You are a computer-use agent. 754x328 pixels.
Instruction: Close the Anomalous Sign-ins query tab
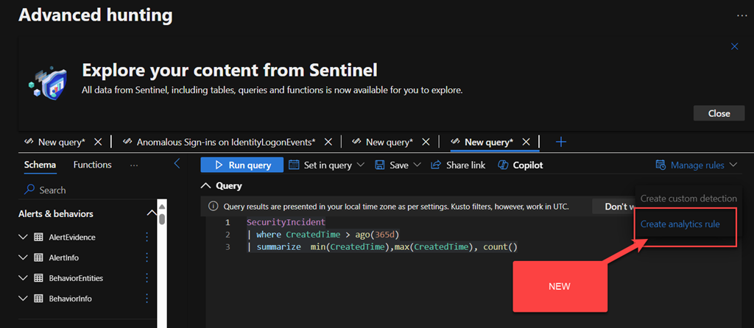[328, 142]
